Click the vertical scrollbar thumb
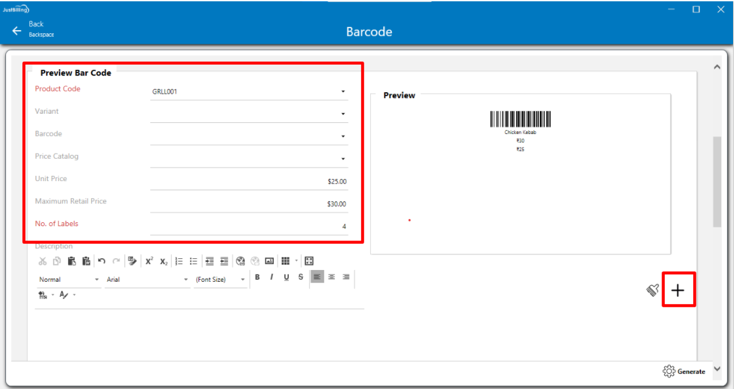Image resolution: width=735 pixels, height=389 pixels. point(717,182)
